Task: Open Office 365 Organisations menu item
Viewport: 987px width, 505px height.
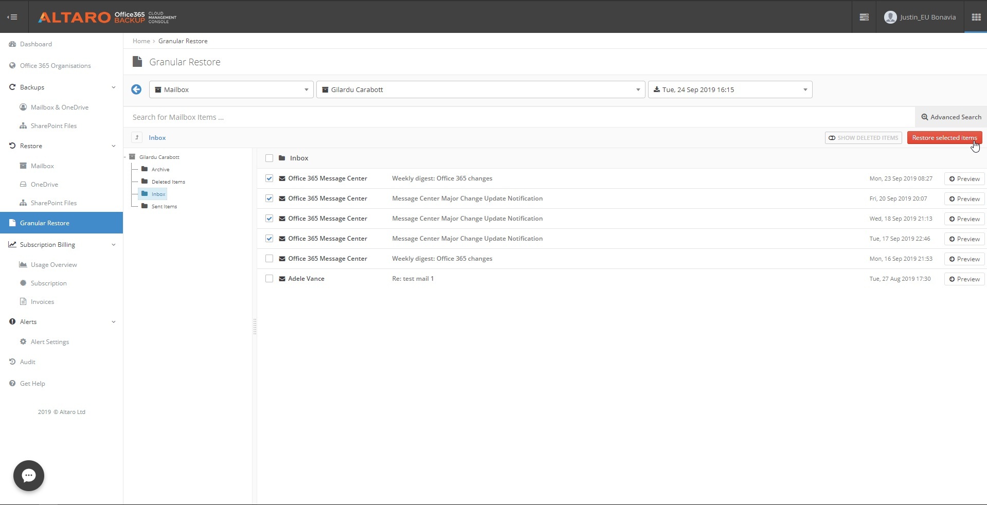Action: point(55,66)
